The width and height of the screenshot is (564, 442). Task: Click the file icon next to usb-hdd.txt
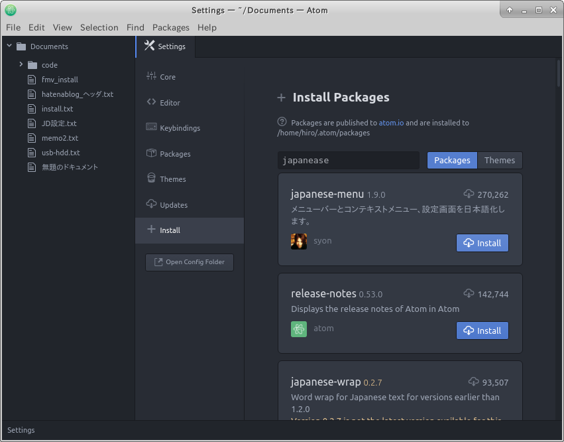pyautogui.click(x=32, y=153)
